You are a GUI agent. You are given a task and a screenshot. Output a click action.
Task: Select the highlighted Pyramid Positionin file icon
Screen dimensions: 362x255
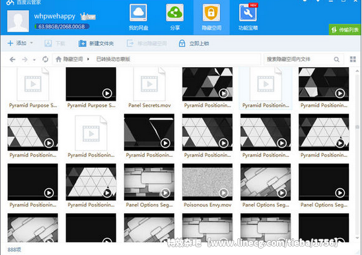click(x=266, y=84)
